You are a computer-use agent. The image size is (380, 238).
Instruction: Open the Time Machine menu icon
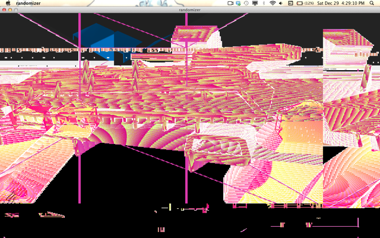click(246, 3)
